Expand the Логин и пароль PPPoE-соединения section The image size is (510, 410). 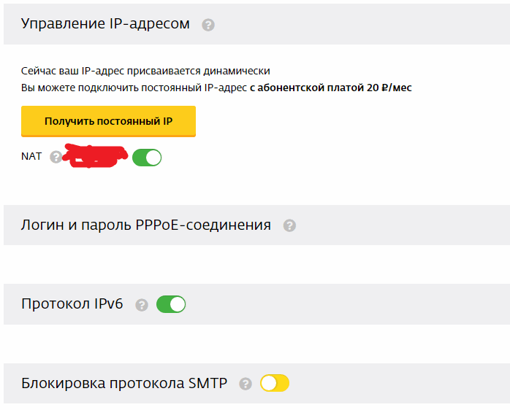[x=146, y=225]
